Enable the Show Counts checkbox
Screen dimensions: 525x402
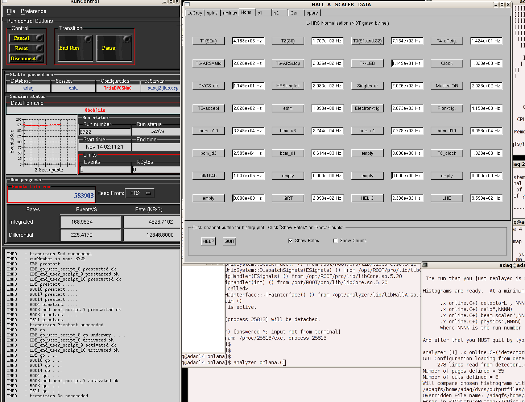(x=335, y=241)
